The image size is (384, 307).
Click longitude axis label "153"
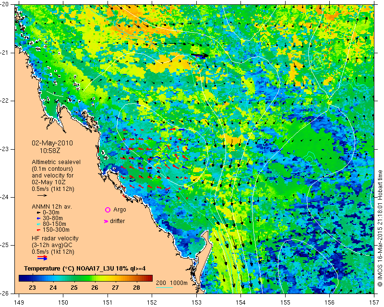coord(196,303)
